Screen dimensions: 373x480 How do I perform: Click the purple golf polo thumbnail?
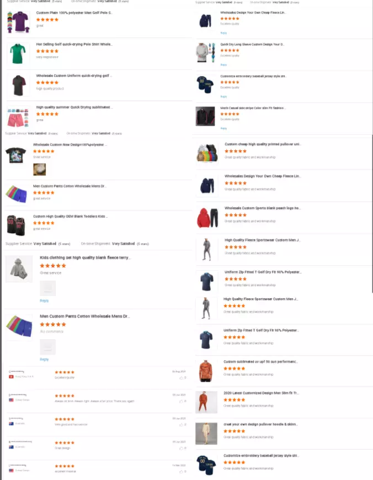point(18,22)
